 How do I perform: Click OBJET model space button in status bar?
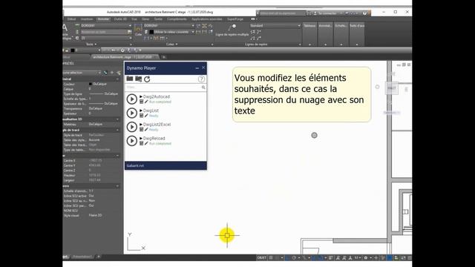click(262, 257)
